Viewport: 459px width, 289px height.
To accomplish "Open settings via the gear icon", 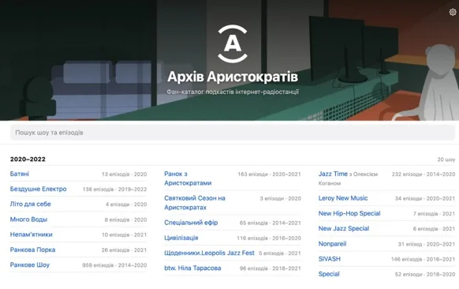I will click(x=453, y=12).
